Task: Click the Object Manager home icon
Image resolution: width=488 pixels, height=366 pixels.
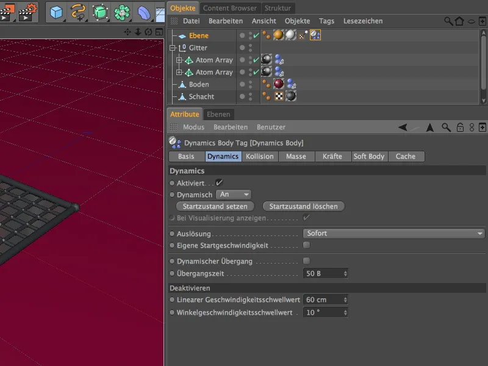Action: [x=459, y=21]
